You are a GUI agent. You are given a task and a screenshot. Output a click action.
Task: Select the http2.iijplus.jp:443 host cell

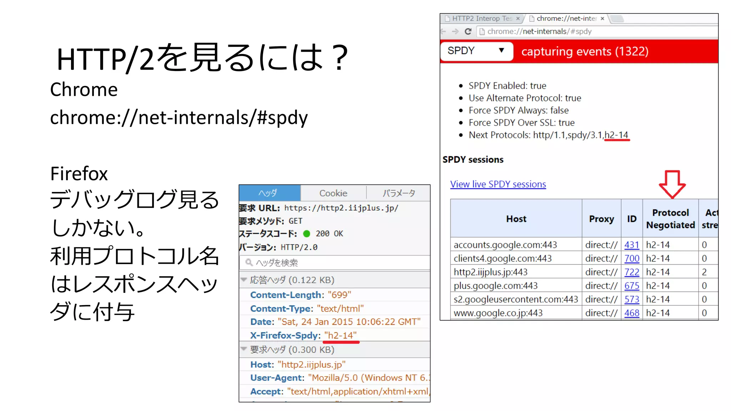pos(516,272)
